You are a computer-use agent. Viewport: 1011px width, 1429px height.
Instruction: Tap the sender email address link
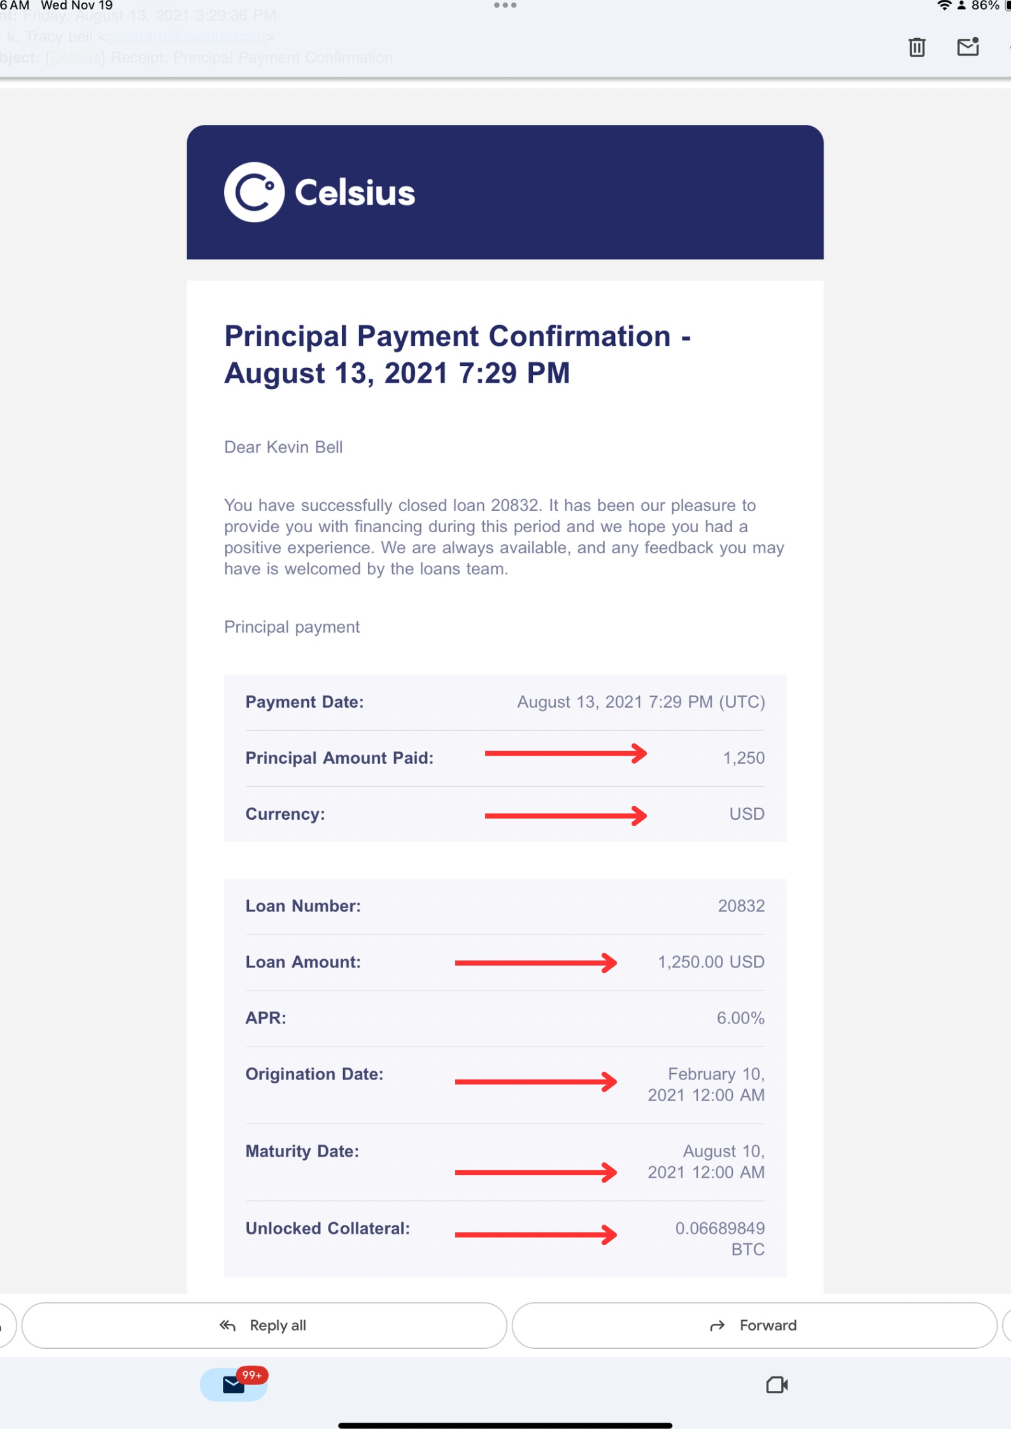(x=185, y=37)
